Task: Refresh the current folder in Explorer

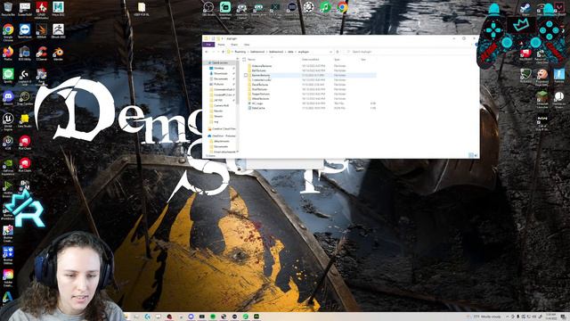Action: (338, 52)
